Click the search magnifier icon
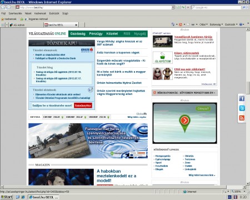Viewport: 250px width, 200px height. pyautogui.click(x=244, y=7)
